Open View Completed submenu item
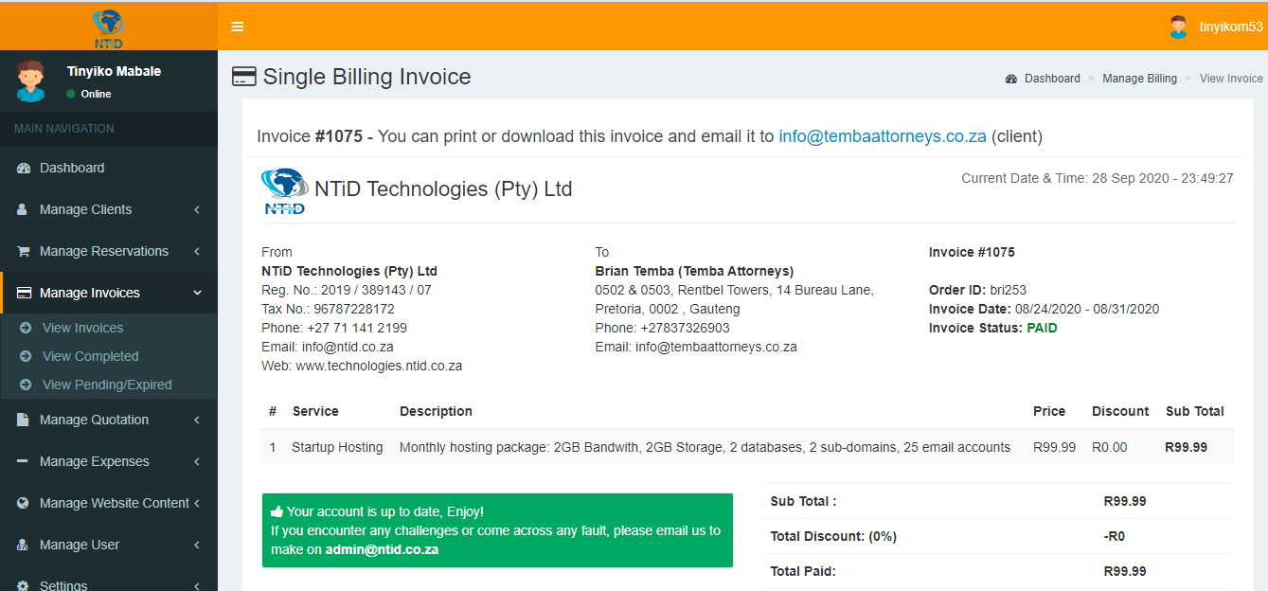1268x591 pixels. 90,356
